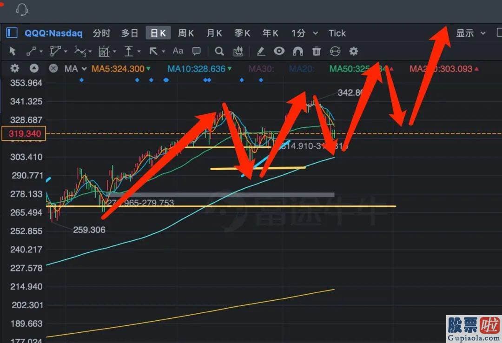Toggle the left sidebar panel icon
This screenshot has height=343, width=502.
[x=12, y=33]
